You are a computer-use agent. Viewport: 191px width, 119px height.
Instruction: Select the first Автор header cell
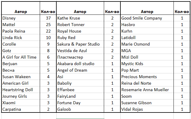coord(21,8)
